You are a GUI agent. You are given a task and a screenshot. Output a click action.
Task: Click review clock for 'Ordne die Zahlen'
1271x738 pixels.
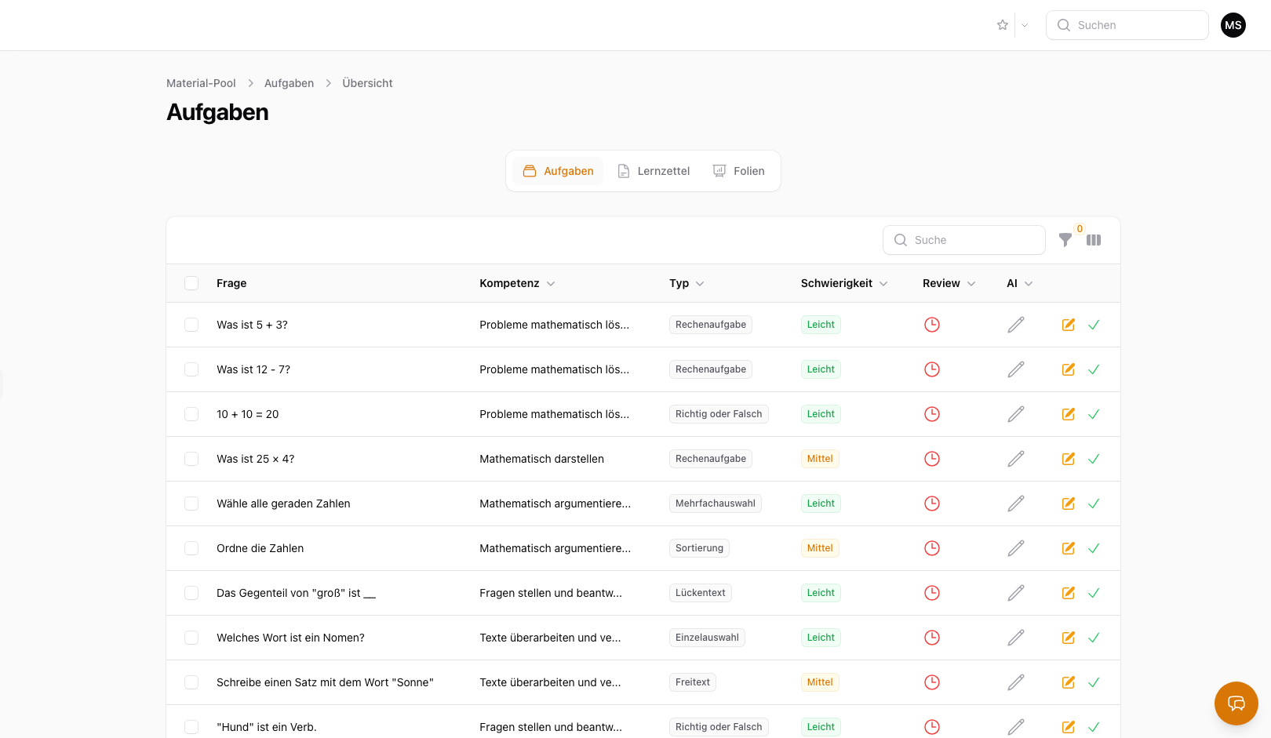click(x=931, y=548)
